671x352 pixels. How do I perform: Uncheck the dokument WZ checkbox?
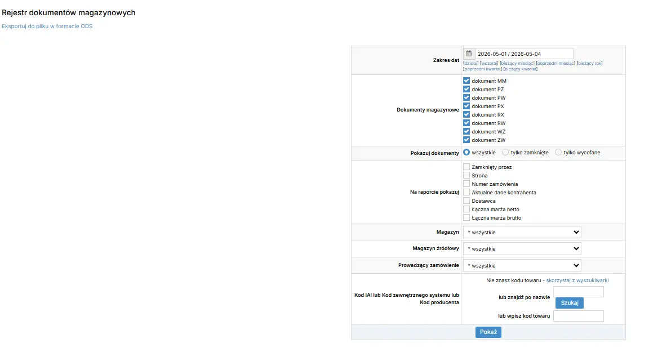pos(466,131)
